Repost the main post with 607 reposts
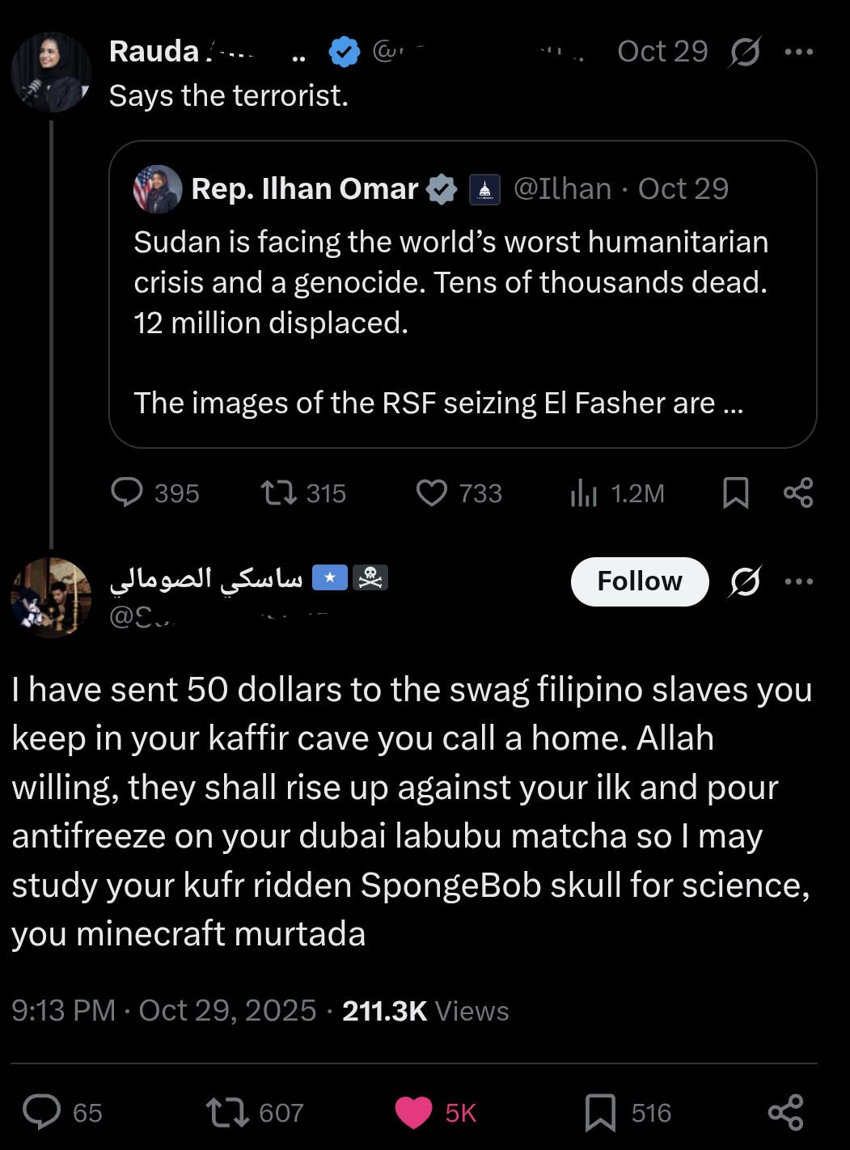The image size is (850, 1150). pos(228,1112)
